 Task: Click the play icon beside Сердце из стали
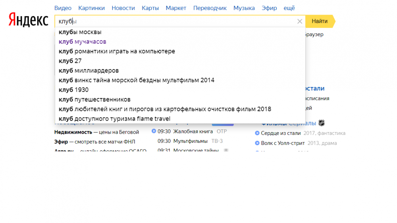pos(257,133)
